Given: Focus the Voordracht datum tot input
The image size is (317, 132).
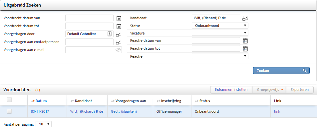Looking at the screenshot, I should point(89,26).
